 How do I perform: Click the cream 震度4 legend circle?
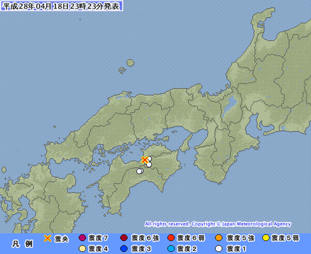coord(82,249)
